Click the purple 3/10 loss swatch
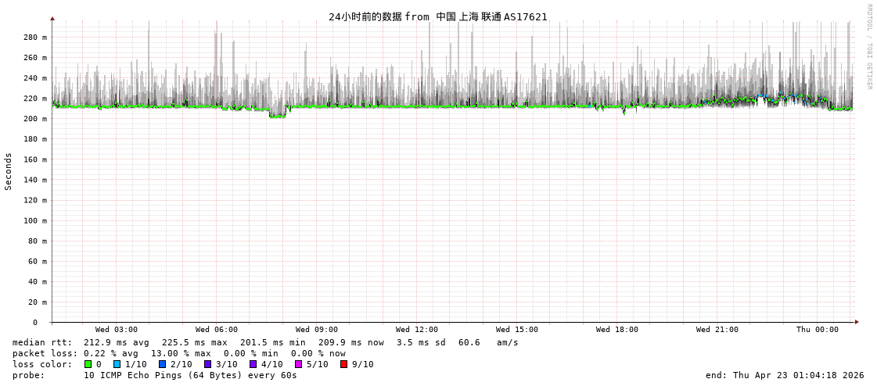877x386 pixels. pyautogui.click(x=207, y=364)
